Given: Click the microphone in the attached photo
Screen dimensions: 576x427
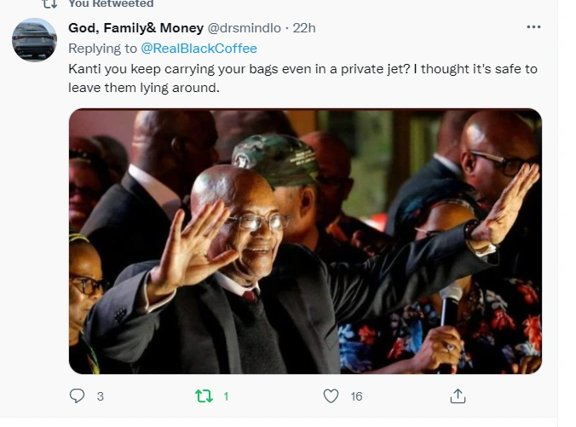Looking at the screenshot, I should click(x=449, y=306).
